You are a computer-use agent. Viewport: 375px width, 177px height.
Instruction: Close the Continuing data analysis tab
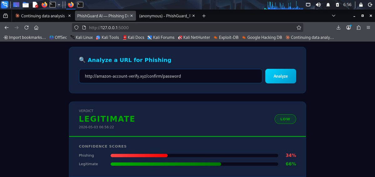tap(69, 16)
